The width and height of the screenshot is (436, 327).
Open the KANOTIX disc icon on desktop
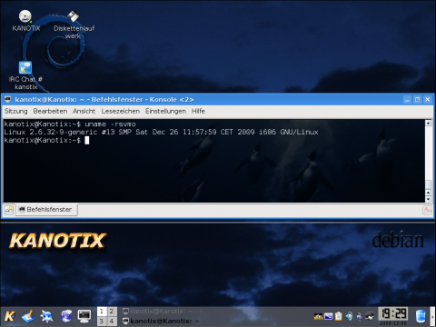(25, 16)
